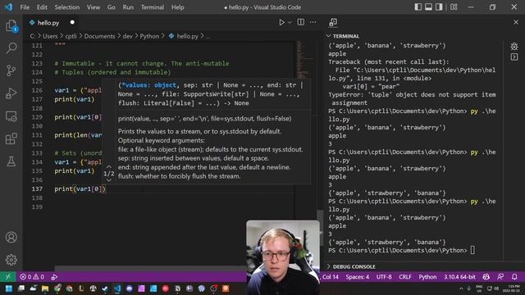Open editor More Actions ellipsis

click(313, 22)
